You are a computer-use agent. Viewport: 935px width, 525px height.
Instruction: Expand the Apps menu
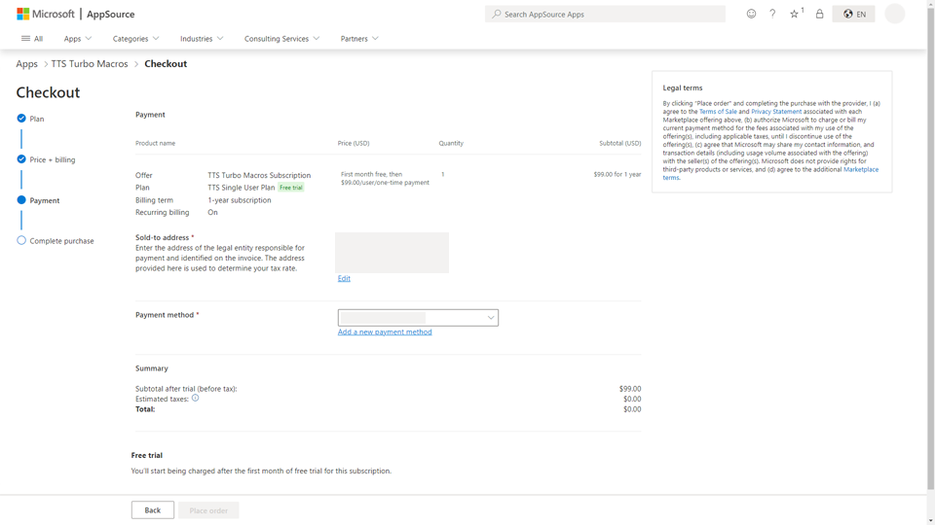click(x=78, y=39)
